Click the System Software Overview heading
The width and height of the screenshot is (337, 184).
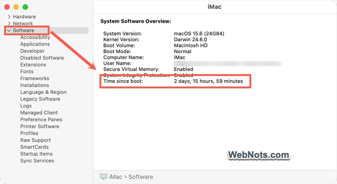[x=136, y=21]
